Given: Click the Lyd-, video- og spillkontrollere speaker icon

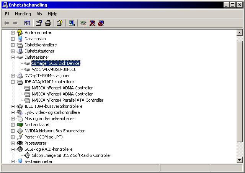Looking at the screenshot, I should [x=20, y=112].
